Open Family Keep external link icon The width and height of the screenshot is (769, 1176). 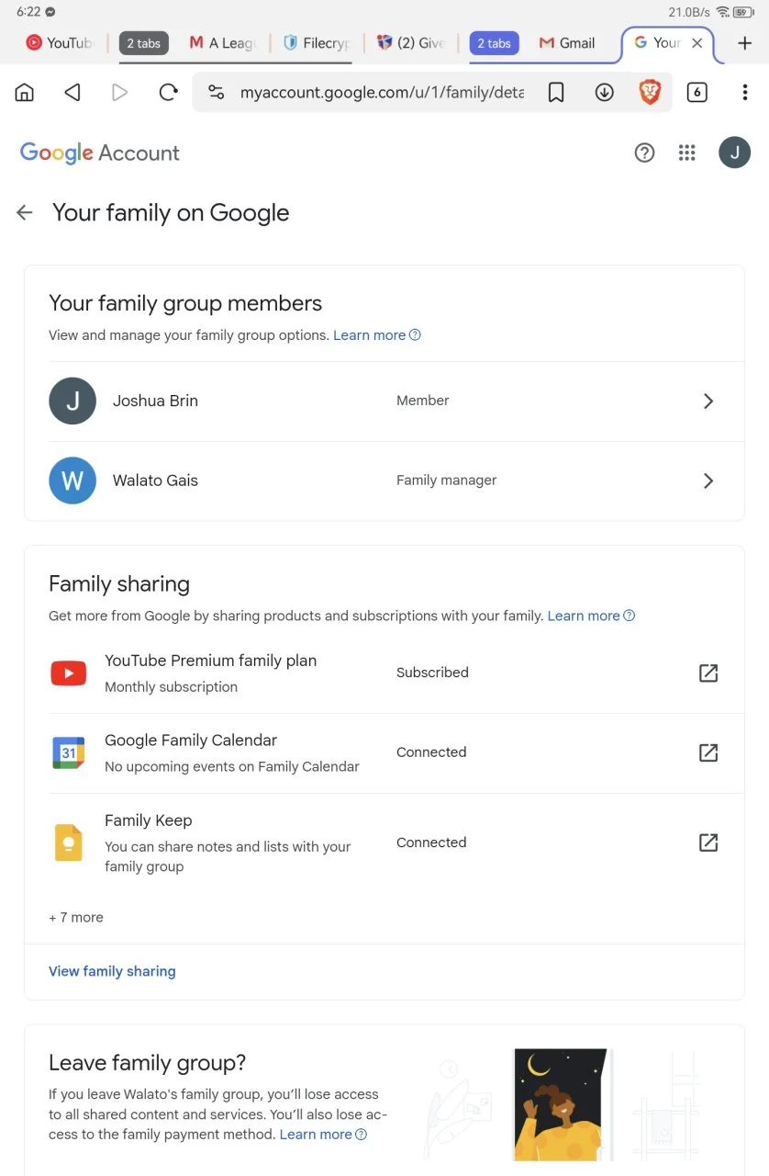[x=708, y=842]
